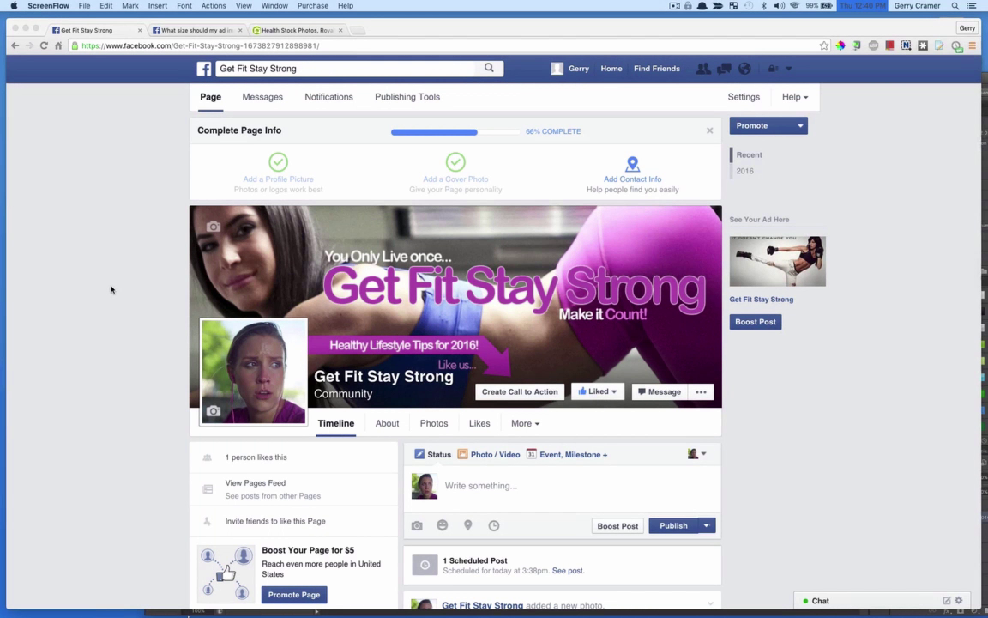988x618 pixels.
Task: Open the Promote dropdown arrow
Action: (x=800, y=125)
